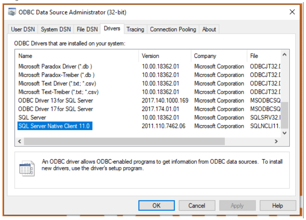306x220 pixels.
Task: Click version 2011.110.7462.06 cell
Action: coord(164,126)
